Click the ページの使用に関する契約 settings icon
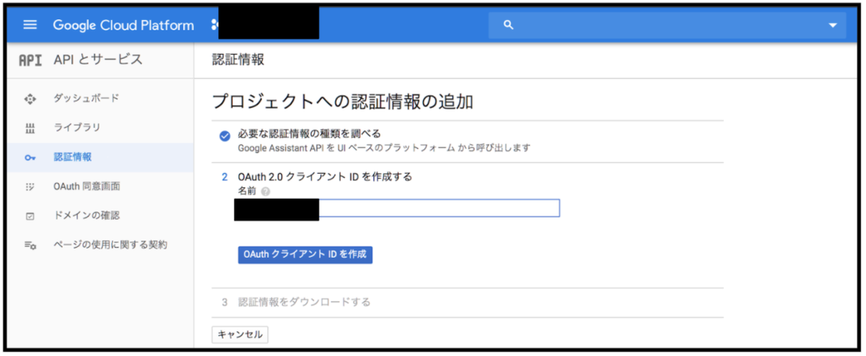866x356 pixels. [30, 246]
